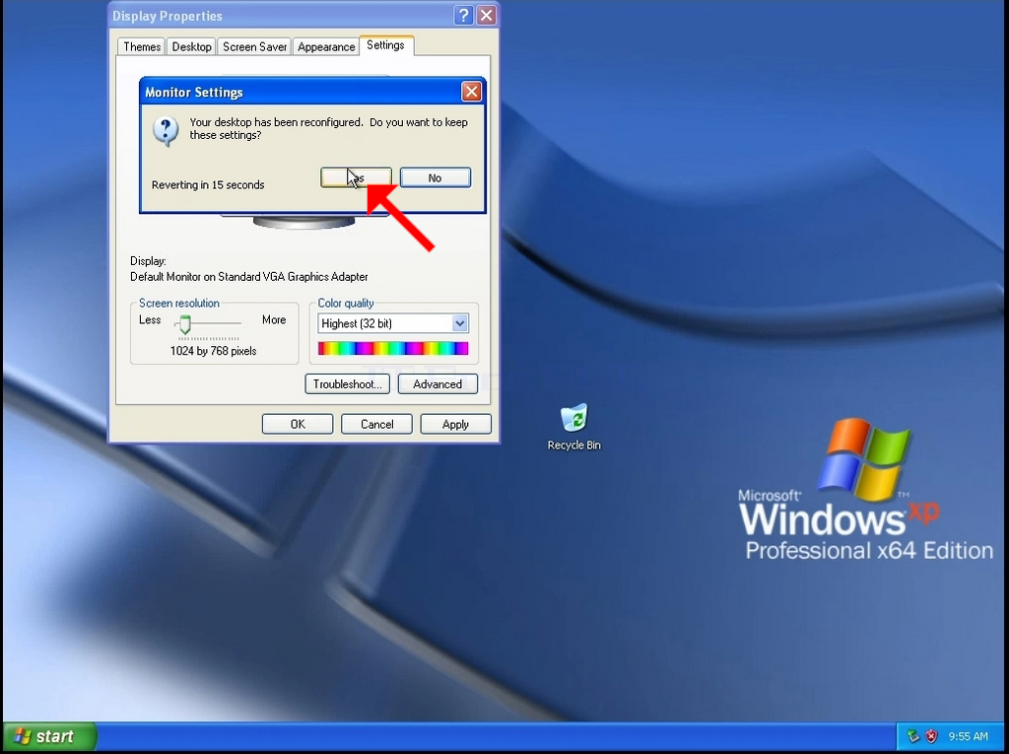Click OK in Display Properties
The height and width of the screenshot is (754, 1009).
pyautogui.click(x=298, y=425)
